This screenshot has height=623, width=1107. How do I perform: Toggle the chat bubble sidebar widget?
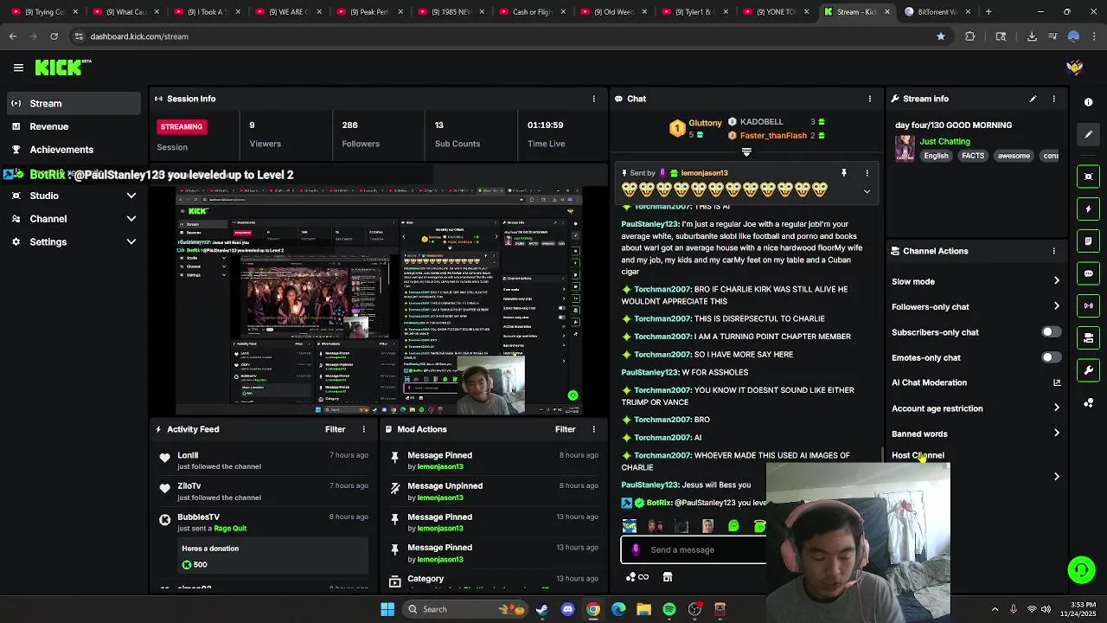[x=1089, y=273]
